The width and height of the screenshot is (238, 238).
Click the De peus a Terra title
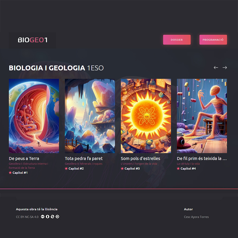coord(24,158)
